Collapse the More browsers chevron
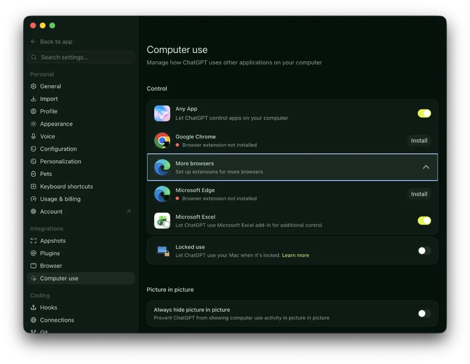 [426, 167]
